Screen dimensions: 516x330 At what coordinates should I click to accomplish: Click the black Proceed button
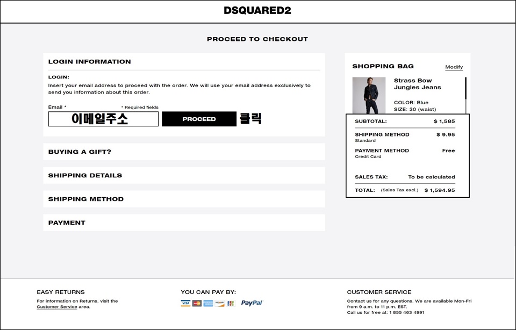(x=199, y=119)
